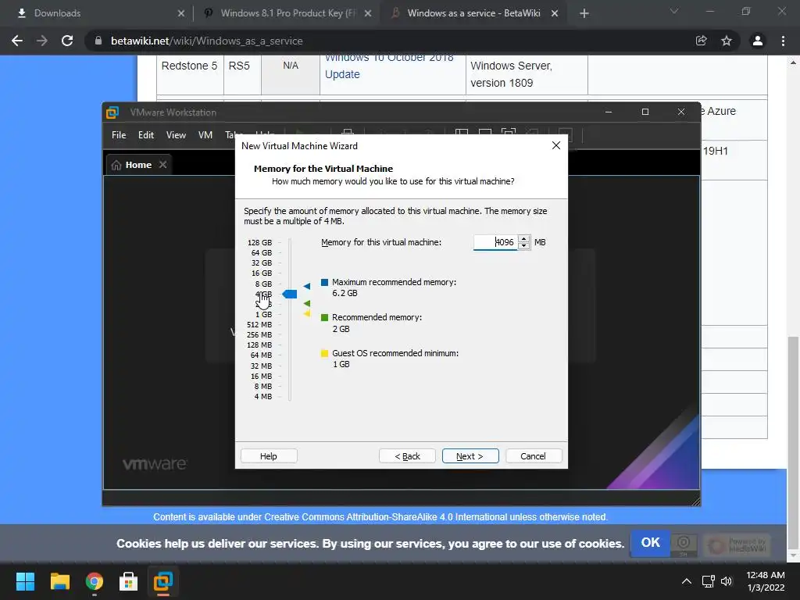Click the 4 MB slider label
This screenshot has width=800, height=600.
point(263,396)
